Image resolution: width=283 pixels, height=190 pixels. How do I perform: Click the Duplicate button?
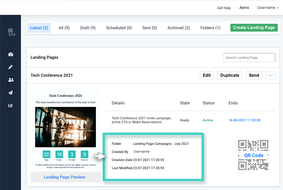230,75
